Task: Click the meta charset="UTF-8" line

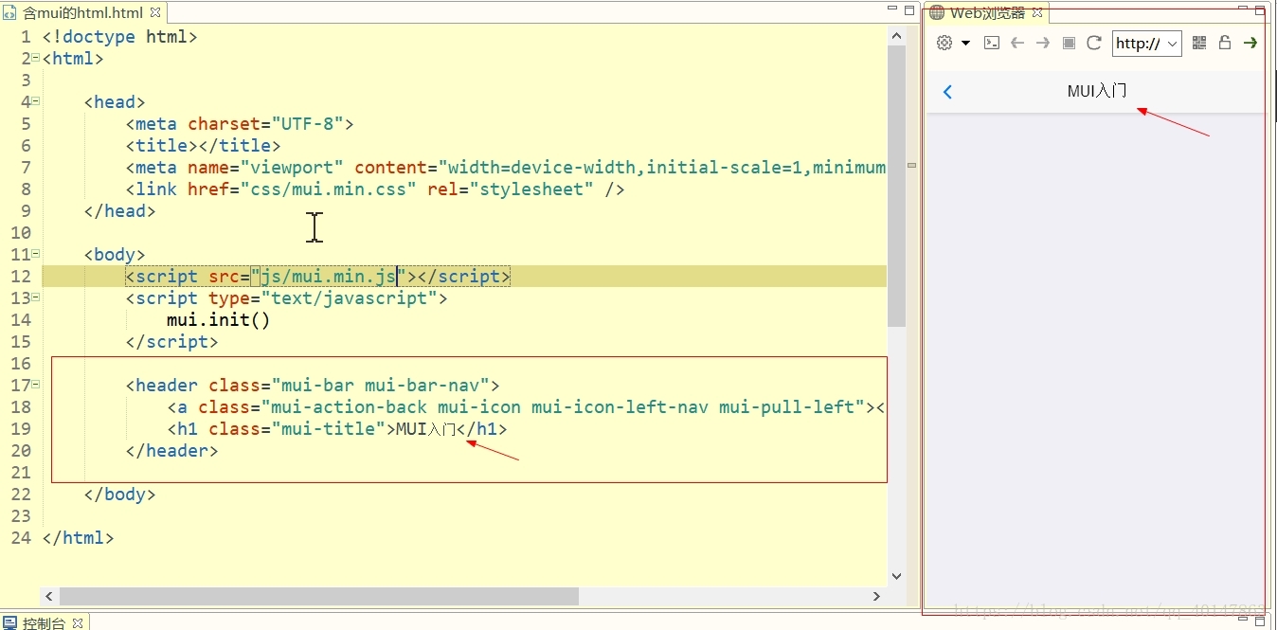Action: coord(240,124)
